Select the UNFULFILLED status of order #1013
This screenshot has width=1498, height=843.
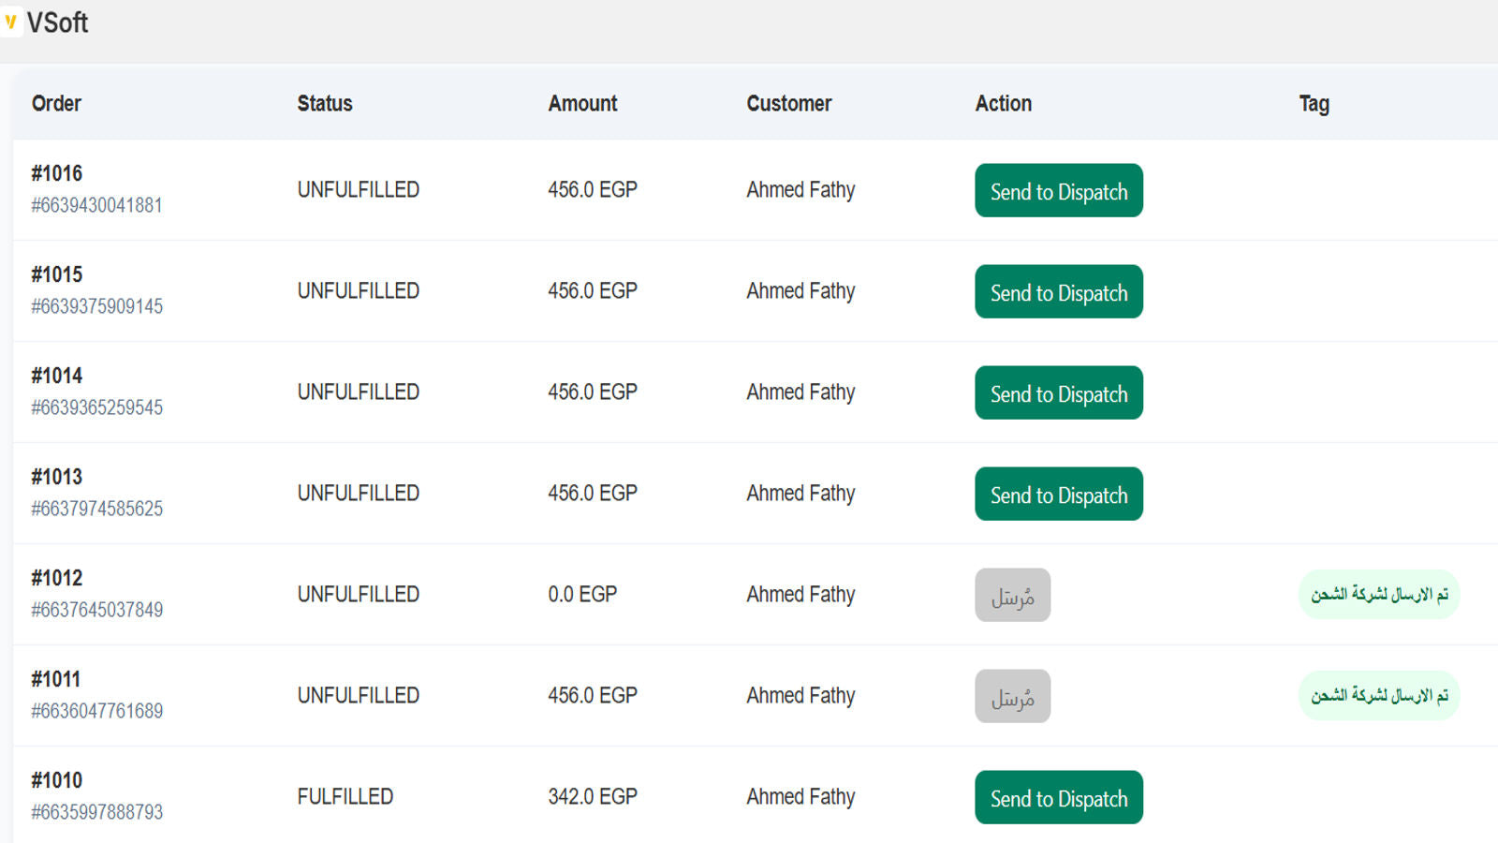tap(359, 493)
